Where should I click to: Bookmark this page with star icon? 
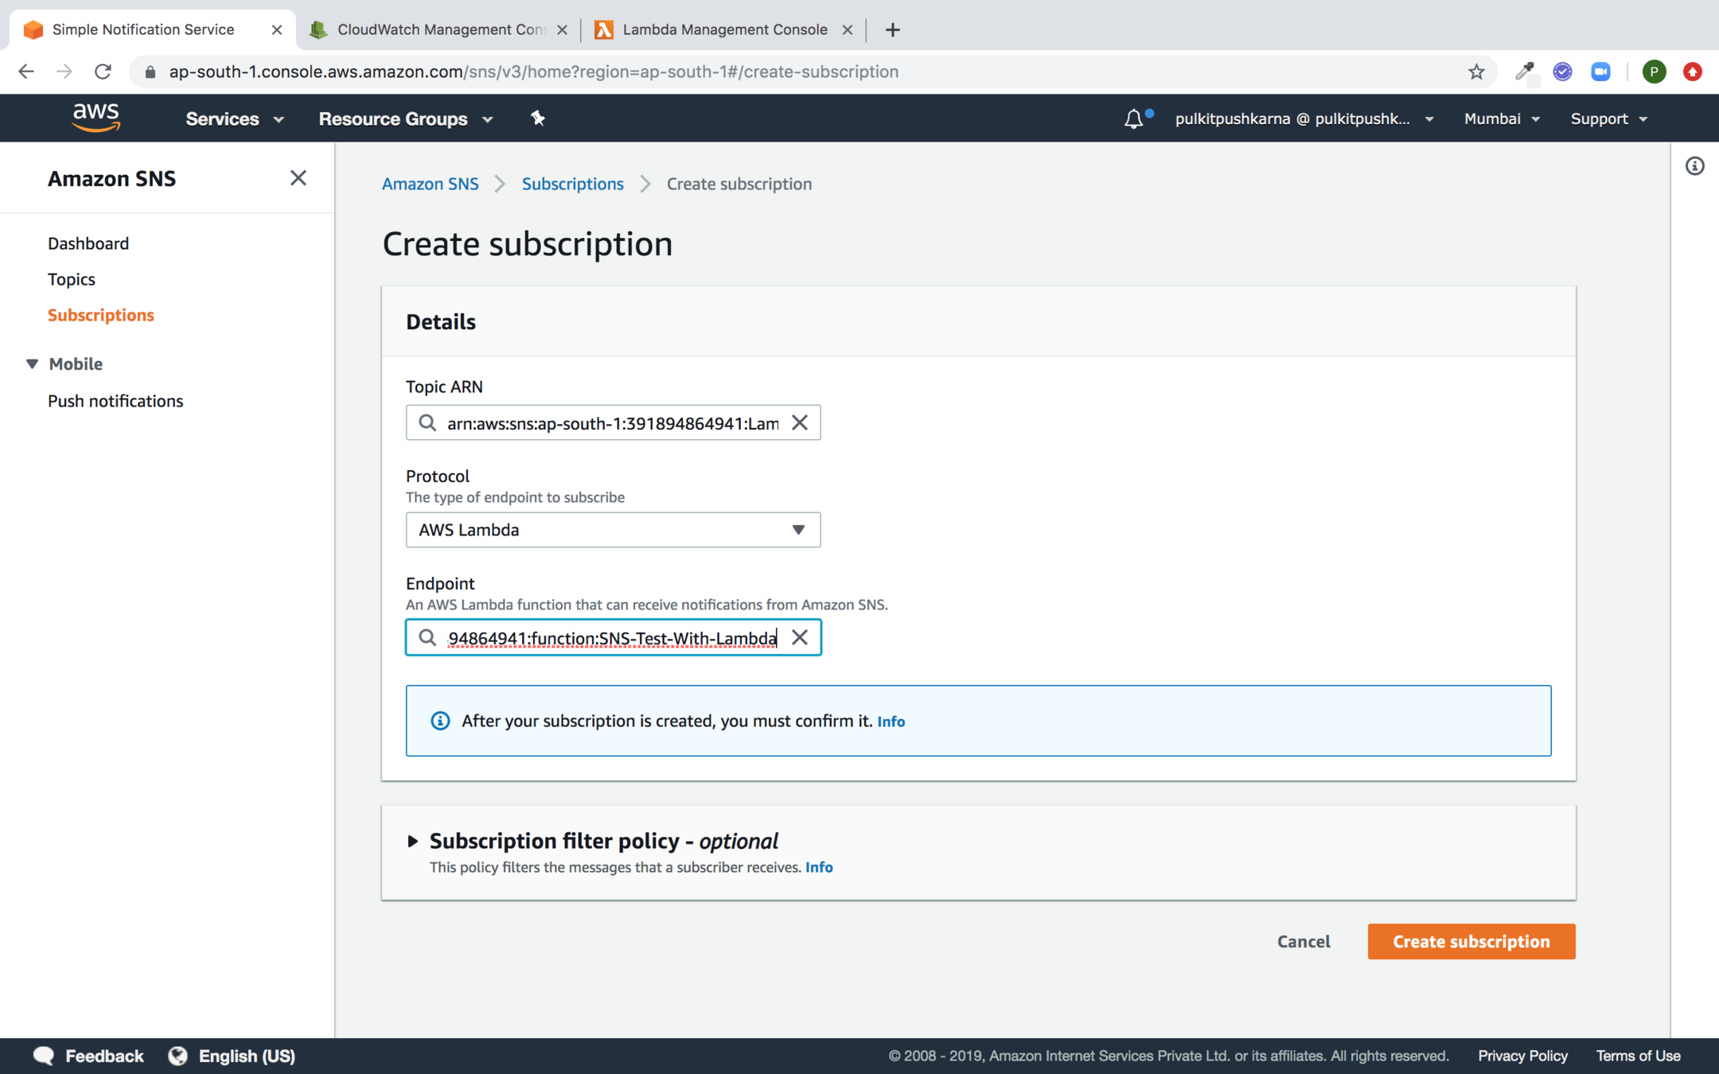pyautogui.click(x=1476, y=72)
